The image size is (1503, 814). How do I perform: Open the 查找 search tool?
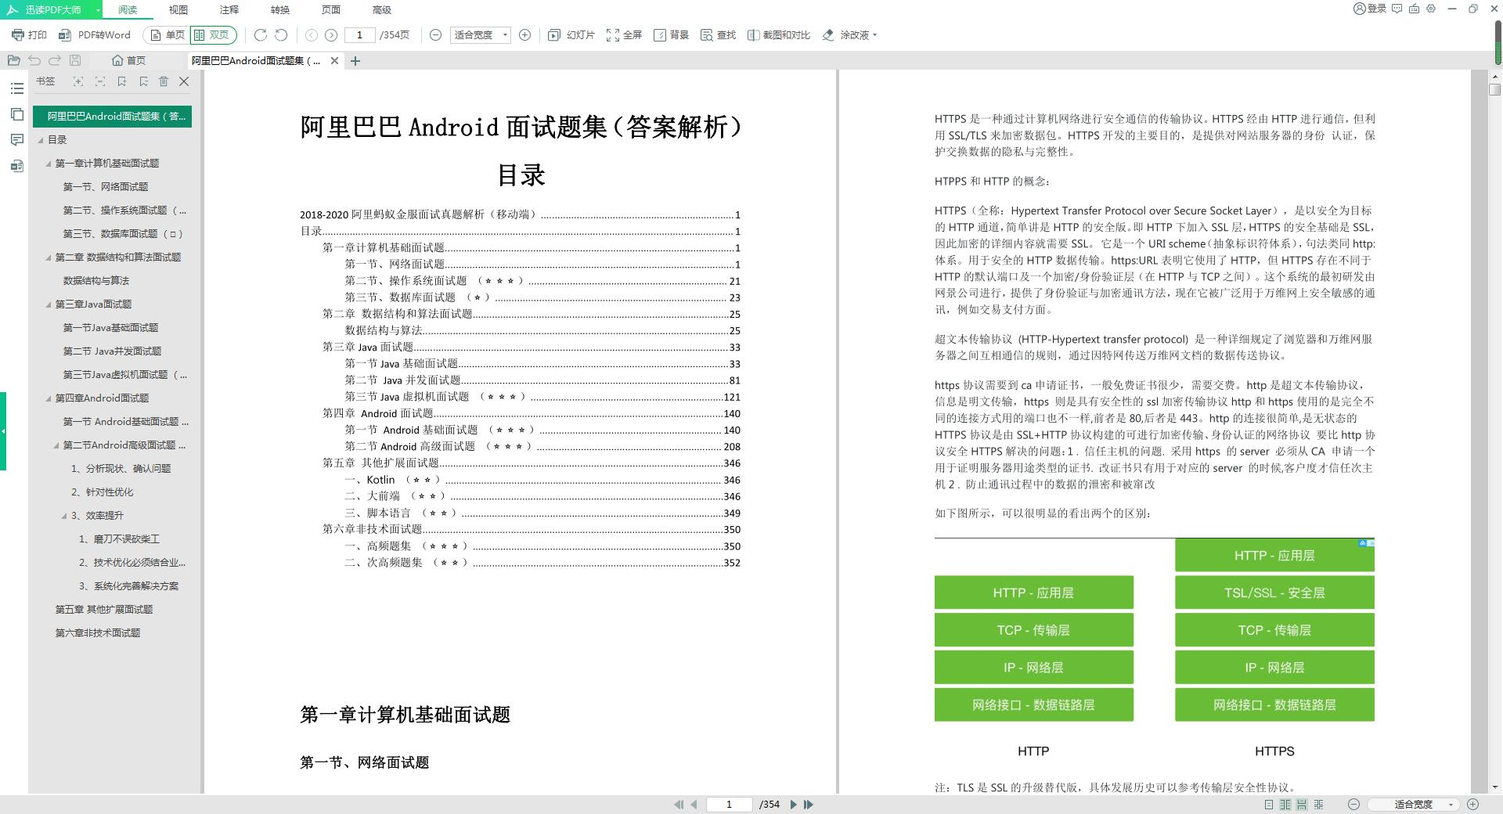coord(718,35)
